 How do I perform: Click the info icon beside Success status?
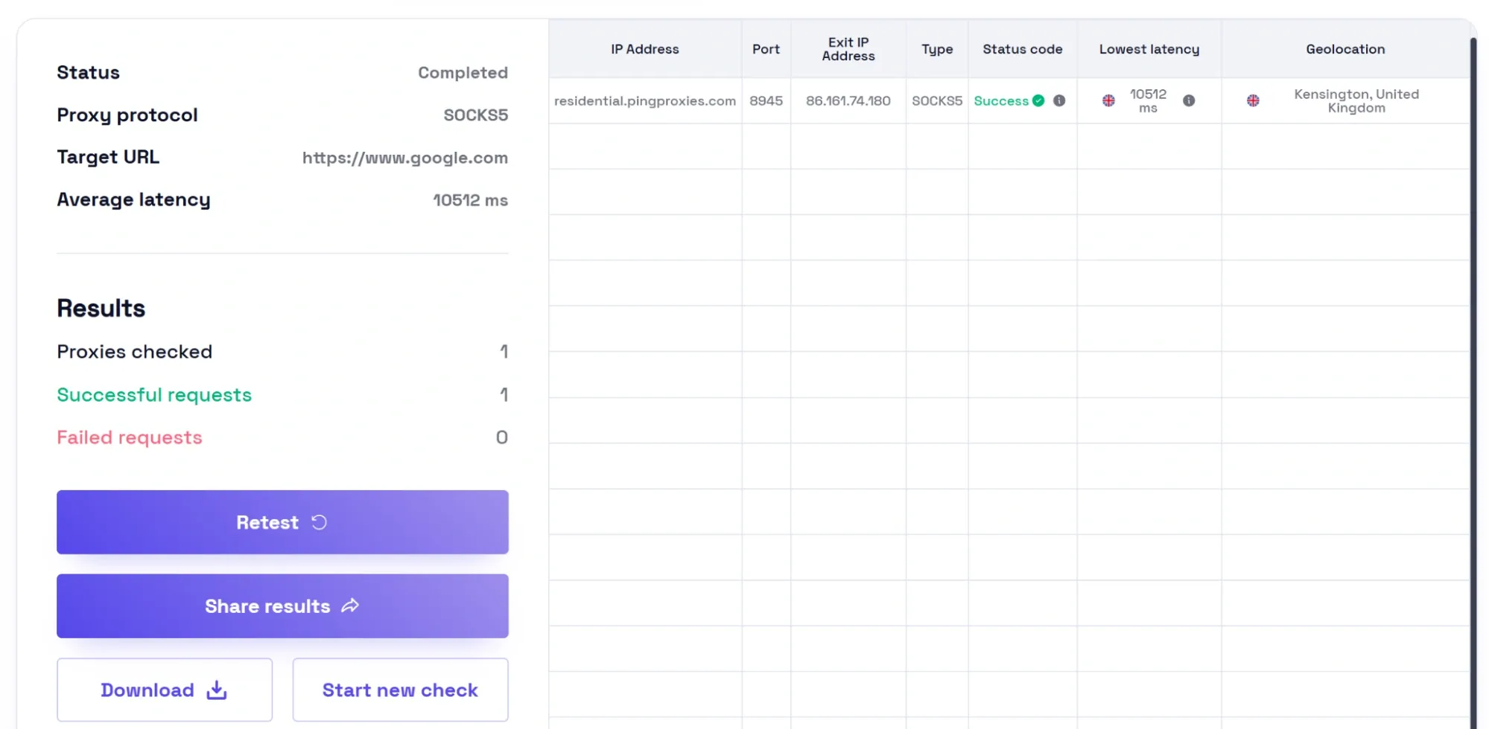pyautogui.click(x=1059, y=100)
